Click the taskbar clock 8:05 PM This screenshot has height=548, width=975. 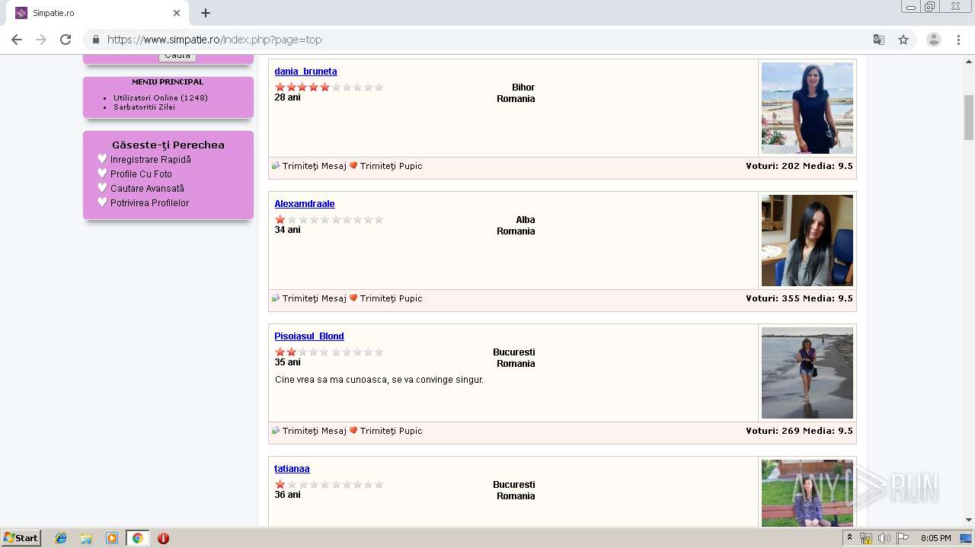pos(935,538)
